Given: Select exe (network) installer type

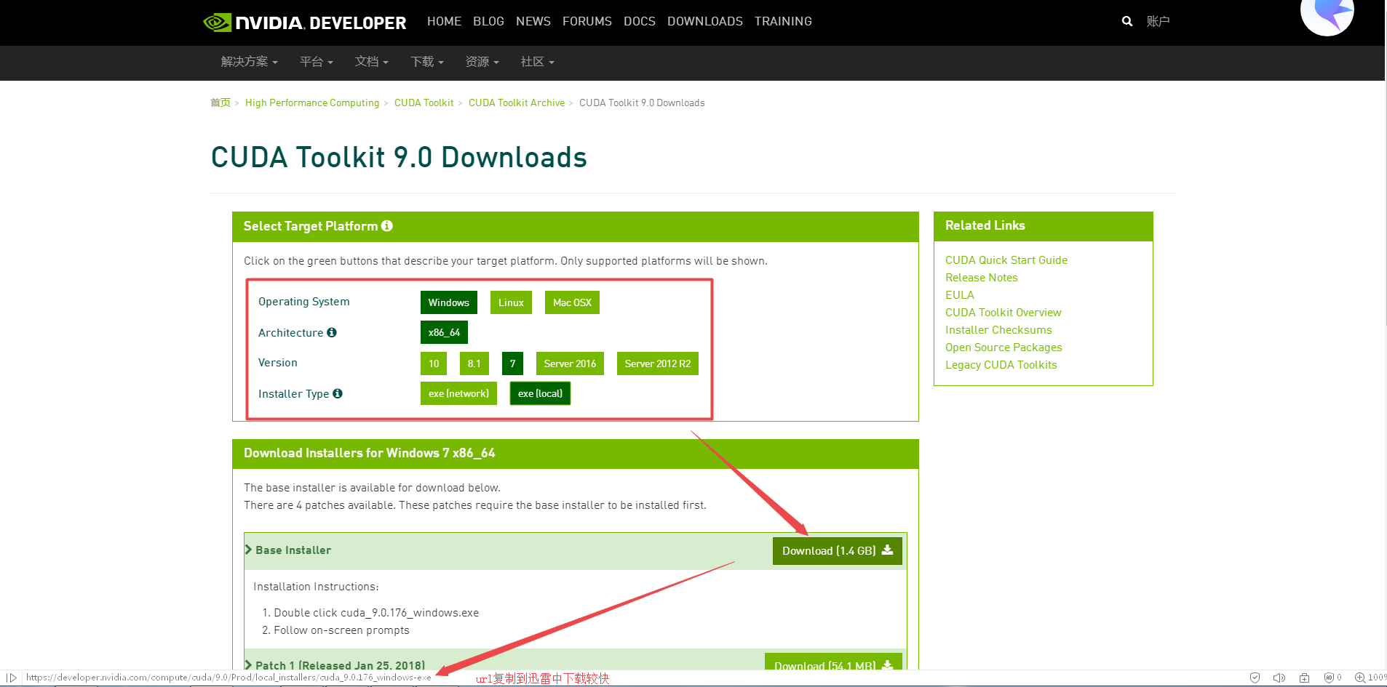Looking at the screenshot, I should click(458, 393).
